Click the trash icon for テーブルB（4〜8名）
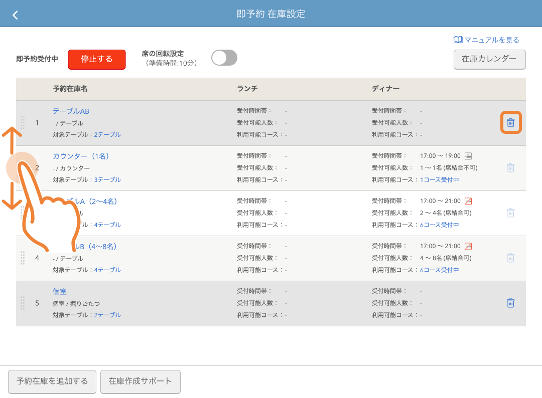Image resolution: width=542 pixels, height=398 pixels. coord(510,258)
